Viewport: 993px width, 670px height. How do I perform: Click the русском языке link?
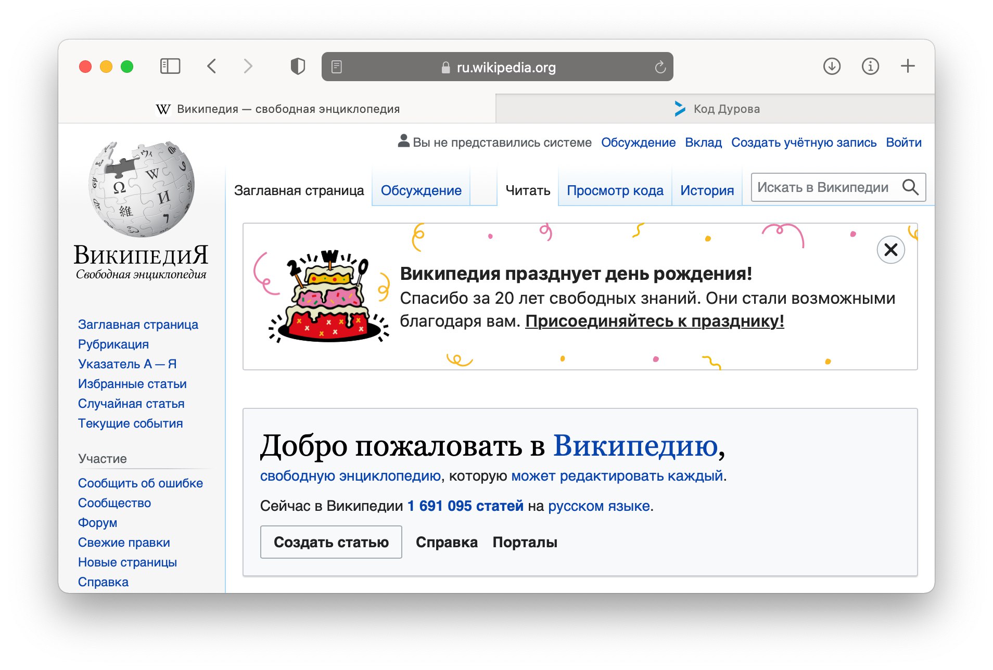[x=599, y=506]
